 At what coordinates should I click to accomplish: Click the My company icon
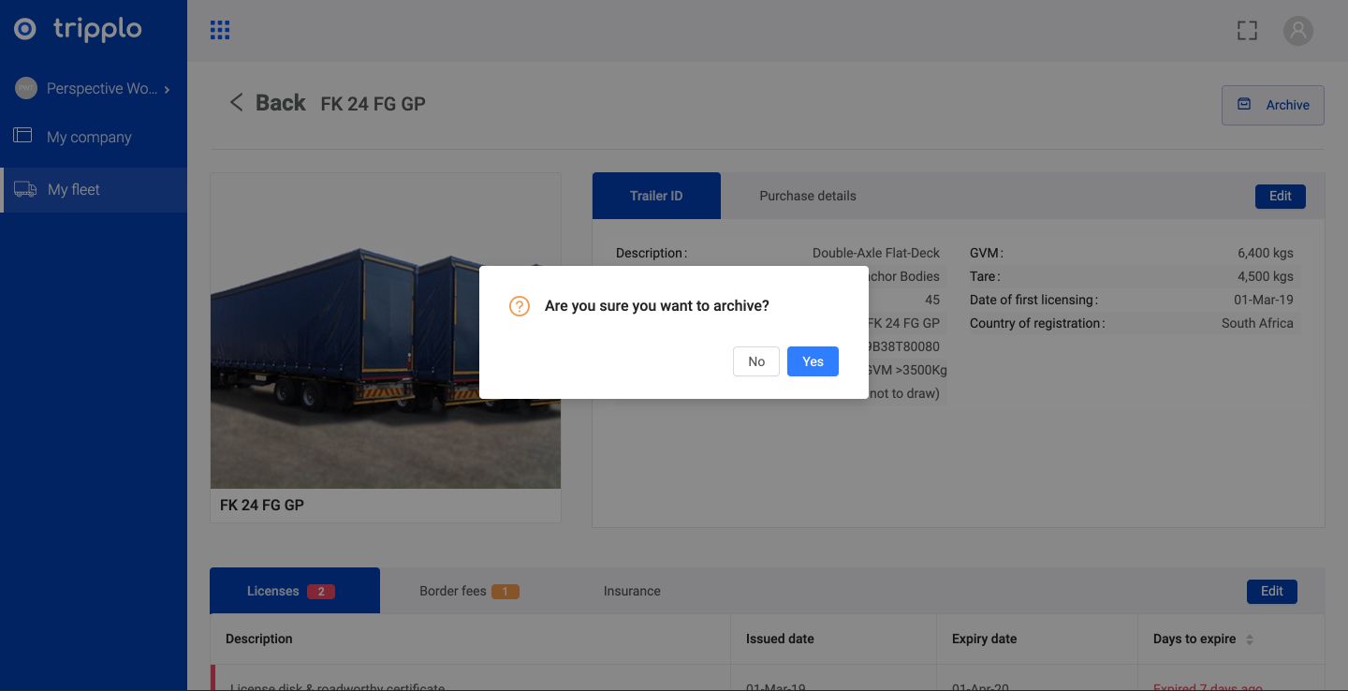(22, 136)
